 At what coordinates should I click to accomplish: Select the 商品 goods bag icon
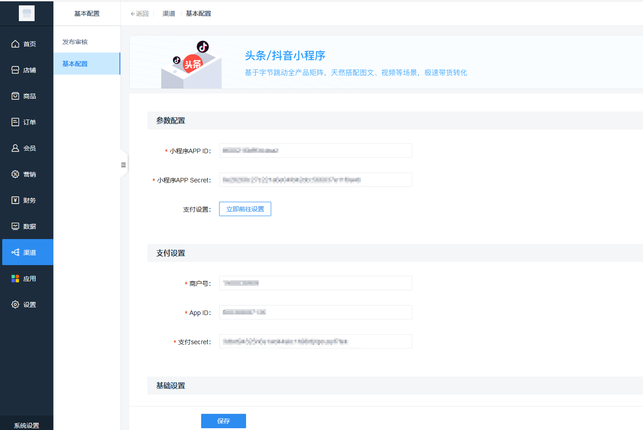click(15, 96)
